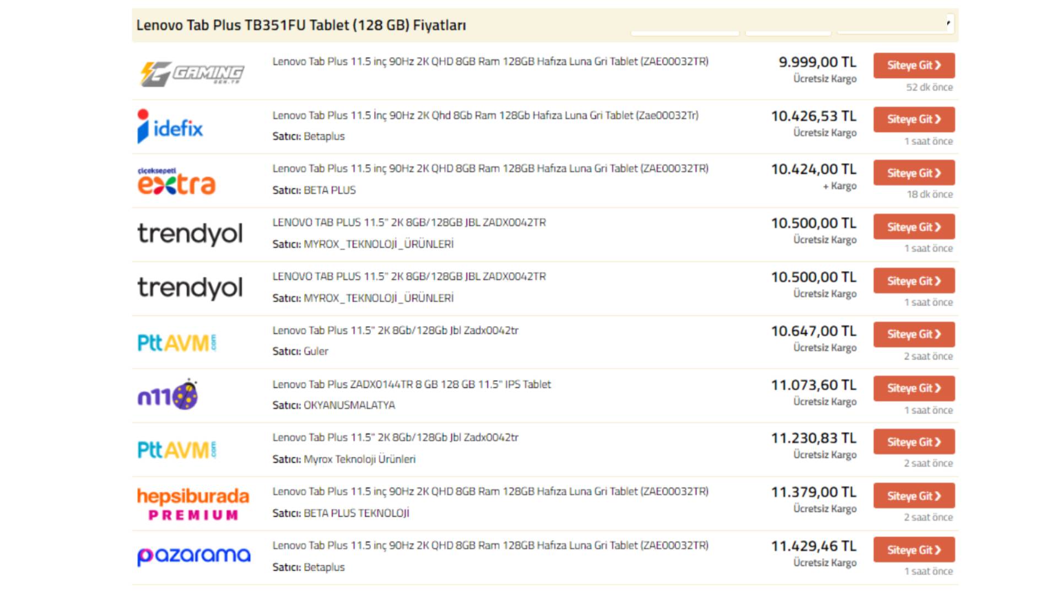1058x595 pixels.
Task: Open Lenovo Tab Plus ZADX0144TR product link
Action: coord(412,385)
